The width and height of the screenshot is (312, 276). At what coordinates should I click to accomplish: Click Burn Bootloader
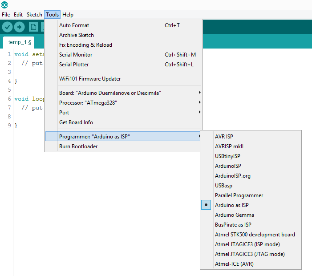78,146
